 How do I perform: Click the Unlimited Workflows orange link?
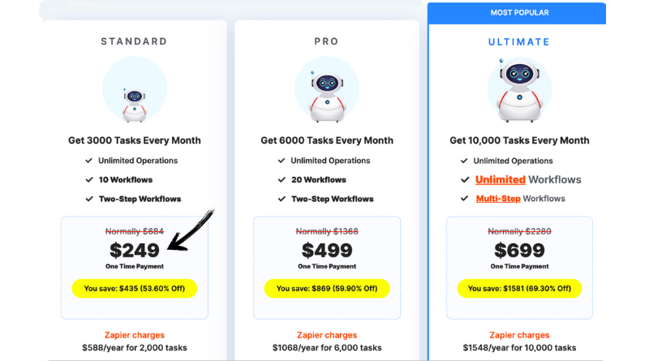point(500,180)
